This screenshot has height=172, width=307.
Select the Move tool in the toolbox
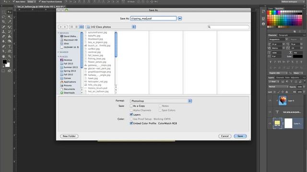[9, 12]
